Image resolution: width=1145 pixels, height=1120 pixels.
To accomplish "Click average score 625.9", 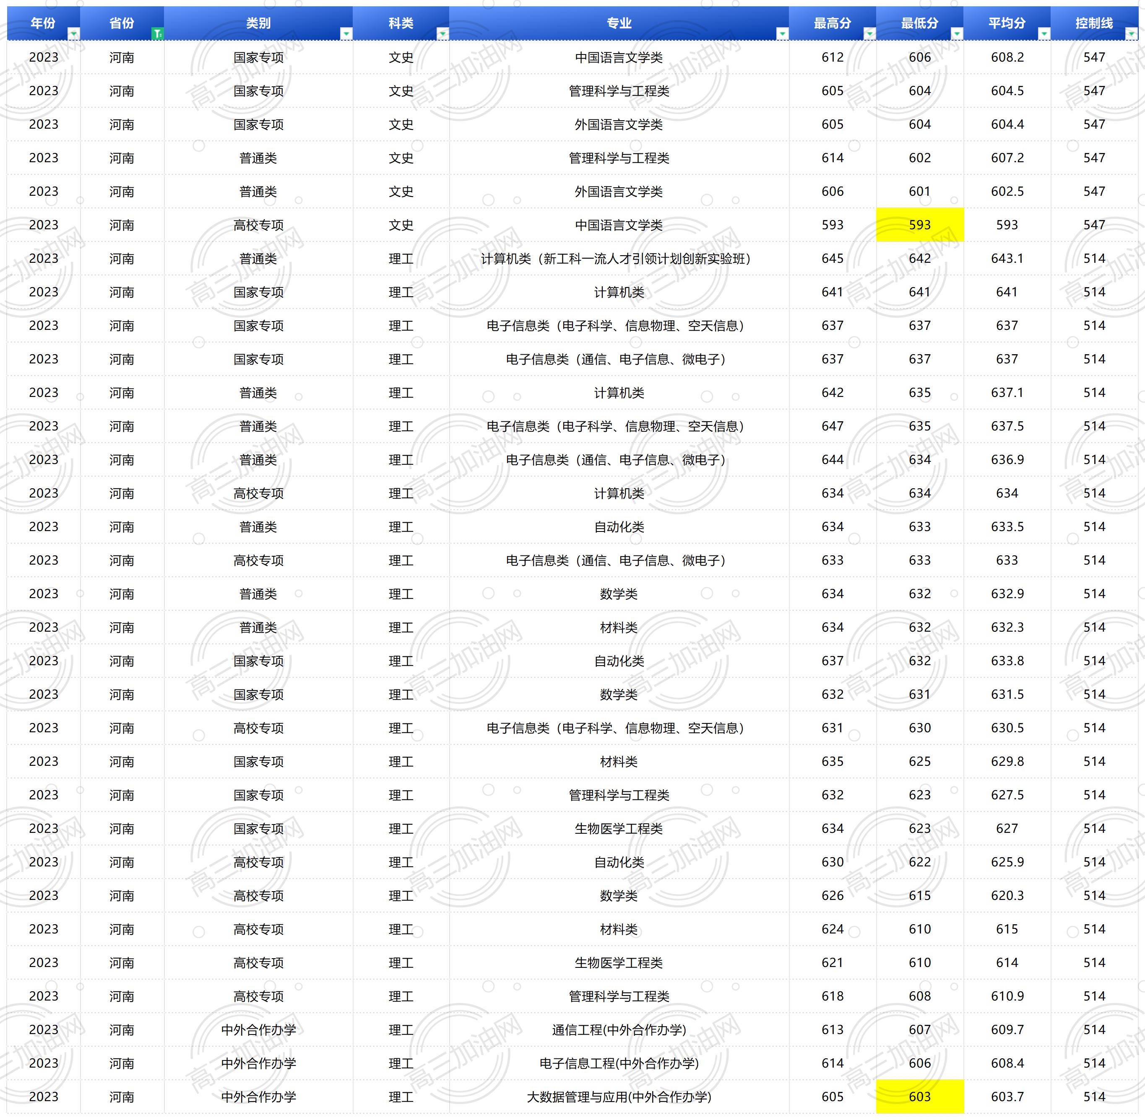I will click(1007, 862).
